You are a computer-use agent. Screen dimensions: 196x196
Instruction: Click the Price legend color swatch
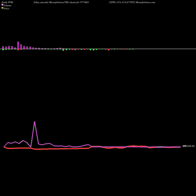(2, 8)
